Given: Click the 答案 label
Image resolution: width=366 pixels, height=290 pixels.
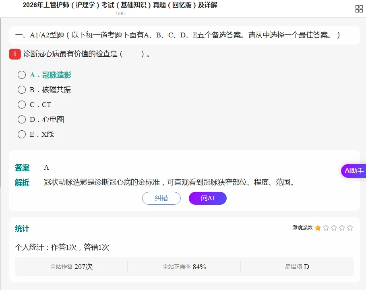Looking at the screenshot, I should click(x=22, y=168).
